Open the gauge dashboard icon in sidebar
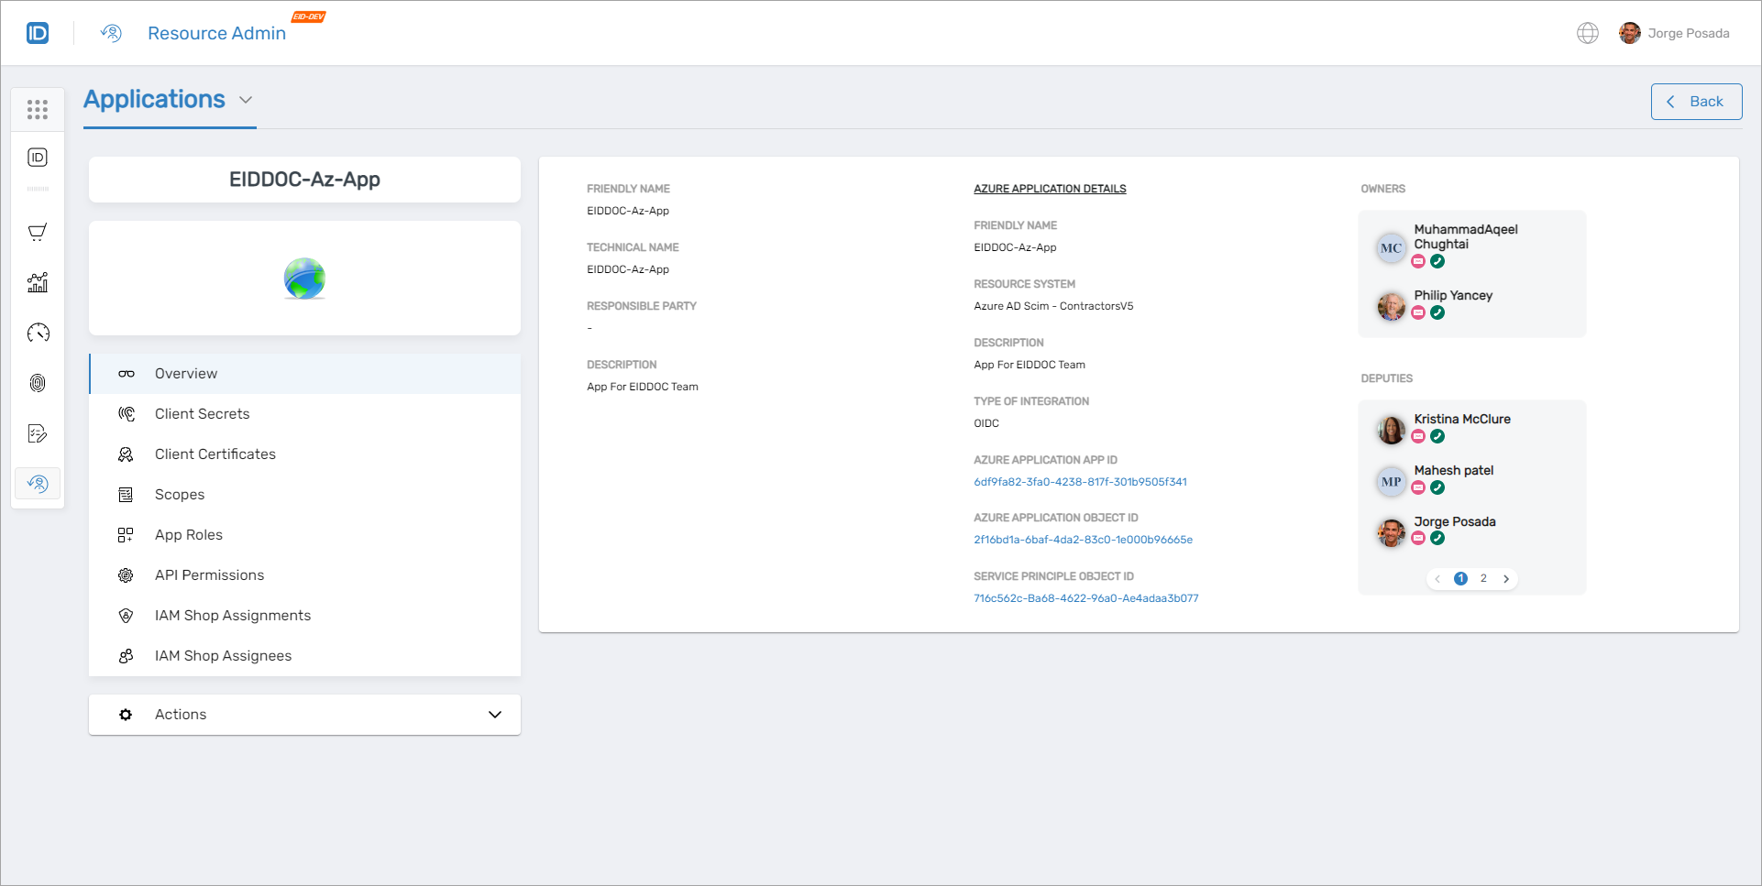This screenshot has width=1762, height=886. [x=38, y=333]
